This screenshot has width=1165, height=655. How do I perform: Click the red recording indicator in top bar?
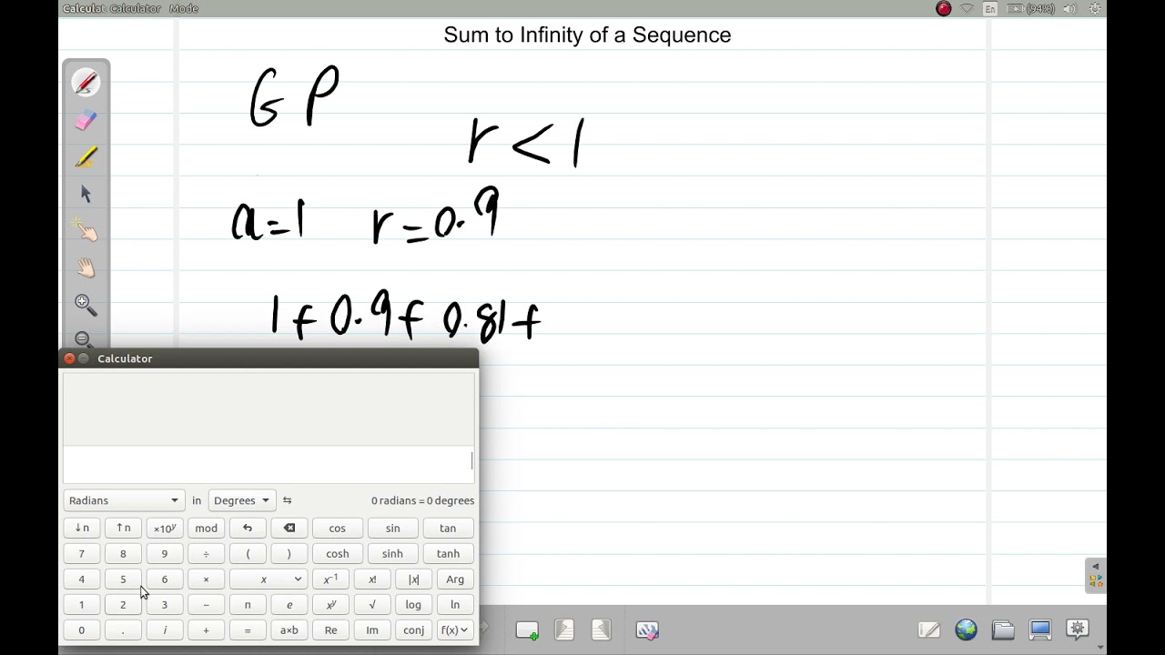coord(944,8)
